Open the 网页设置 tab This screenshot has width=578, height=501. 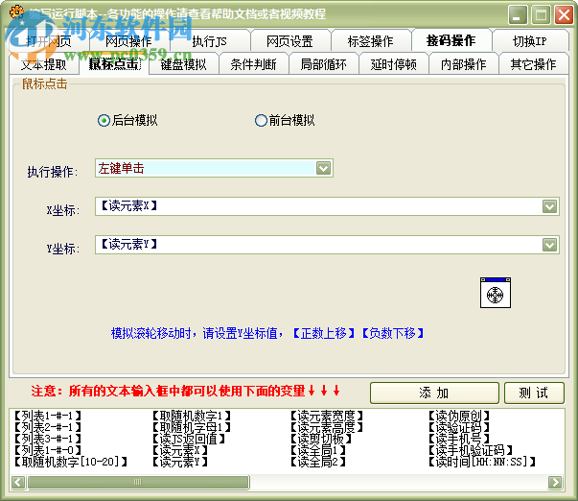289,41
